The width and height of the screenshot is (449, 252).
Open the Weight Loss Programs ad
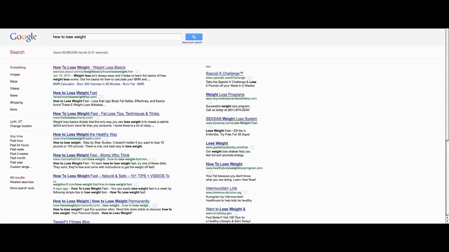pyautogui.click(x=225, y=94)
